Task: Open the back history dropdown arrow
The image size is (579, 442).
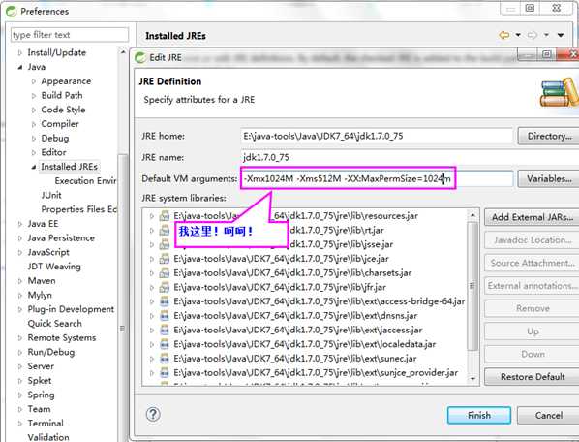Action: click(x=518, y=35)
